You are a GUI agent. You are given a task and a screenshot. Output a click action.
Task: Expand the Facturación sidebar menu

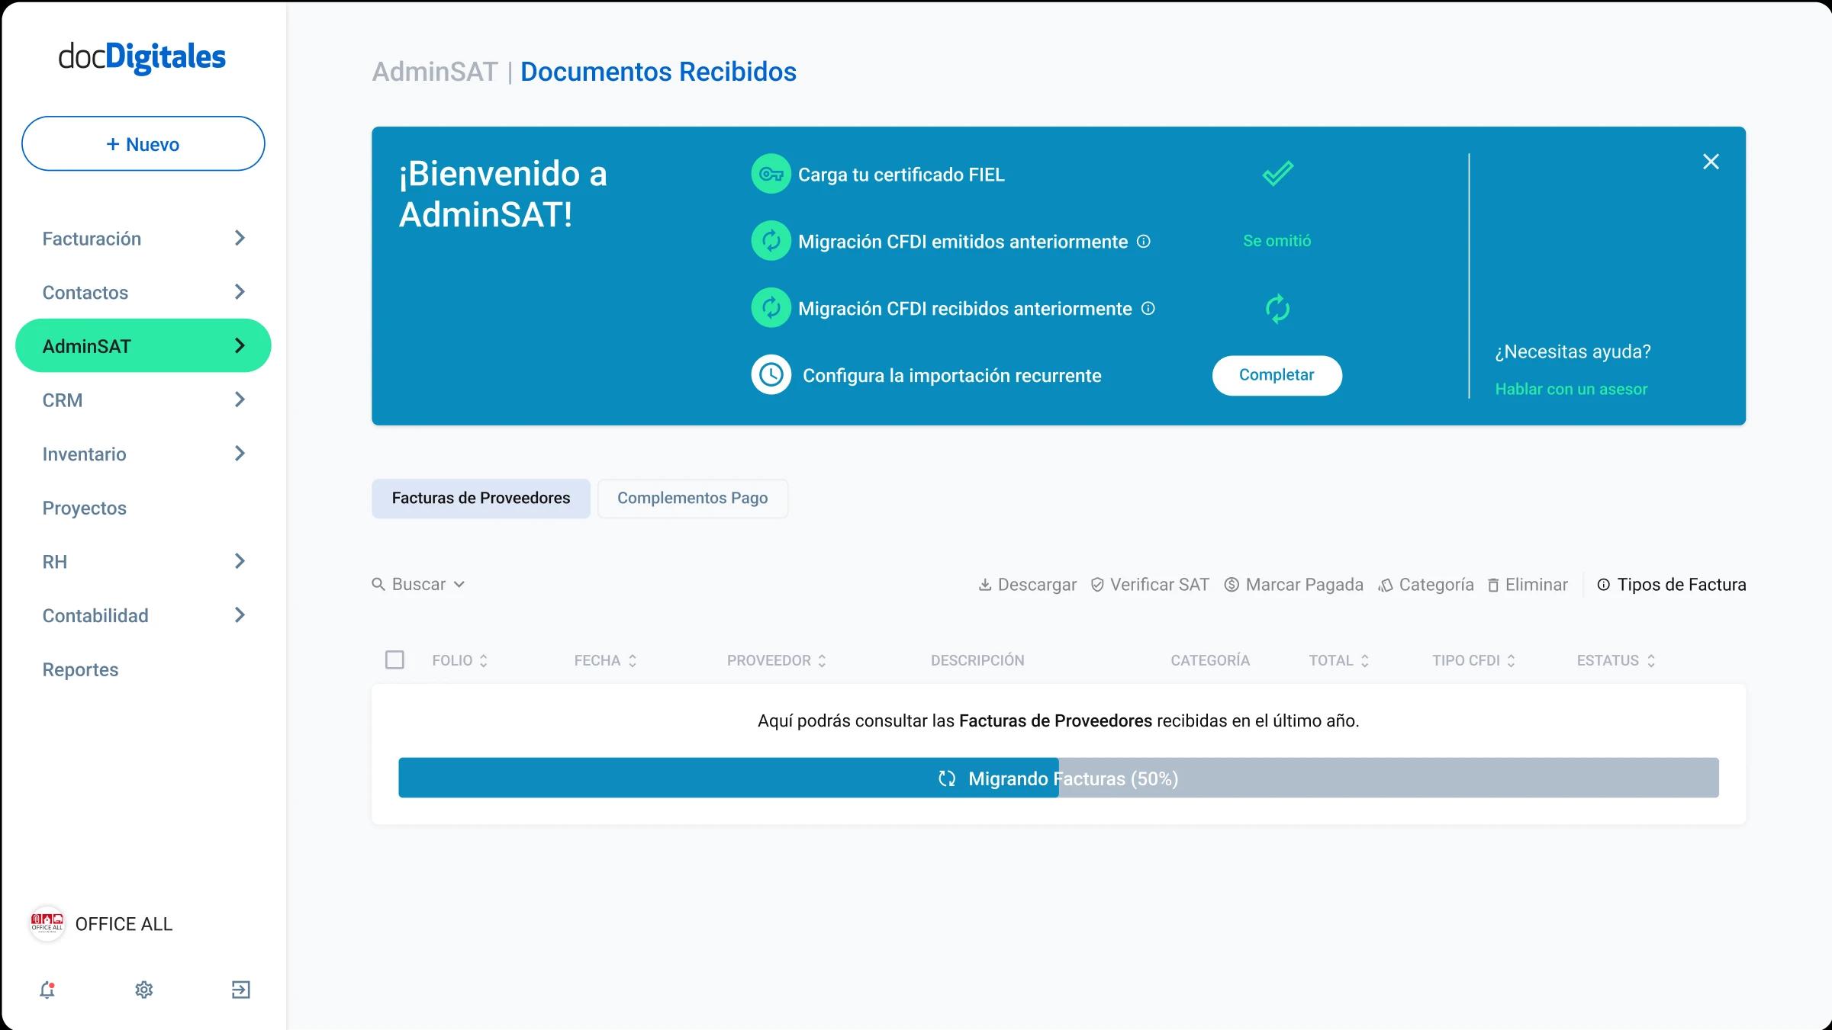click(143, 239)
